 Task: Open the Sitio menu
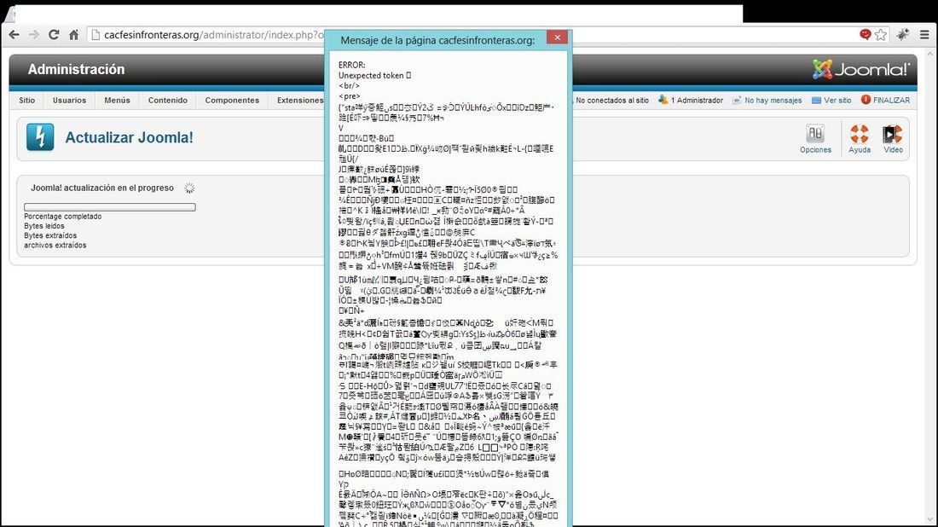pyautogui.click(x=27, y=101)
